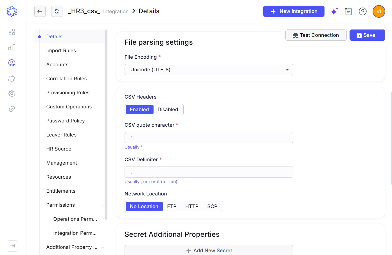
Task: Choose SCP network location option
Action: [212, 206]
